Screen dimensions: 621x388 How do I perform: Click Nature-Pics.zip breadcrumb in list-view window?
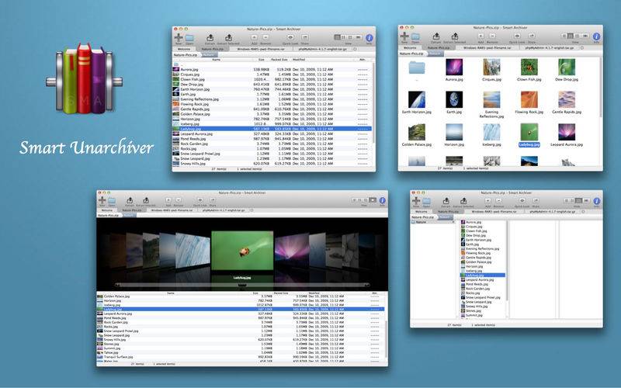click(187, 54)
